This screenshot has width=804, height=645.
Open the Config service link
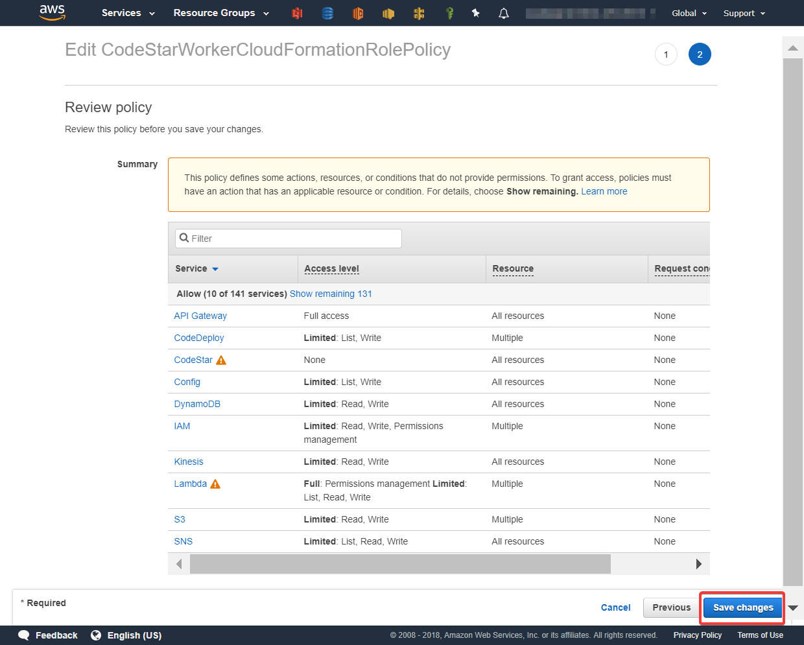[x=187, y=382]
